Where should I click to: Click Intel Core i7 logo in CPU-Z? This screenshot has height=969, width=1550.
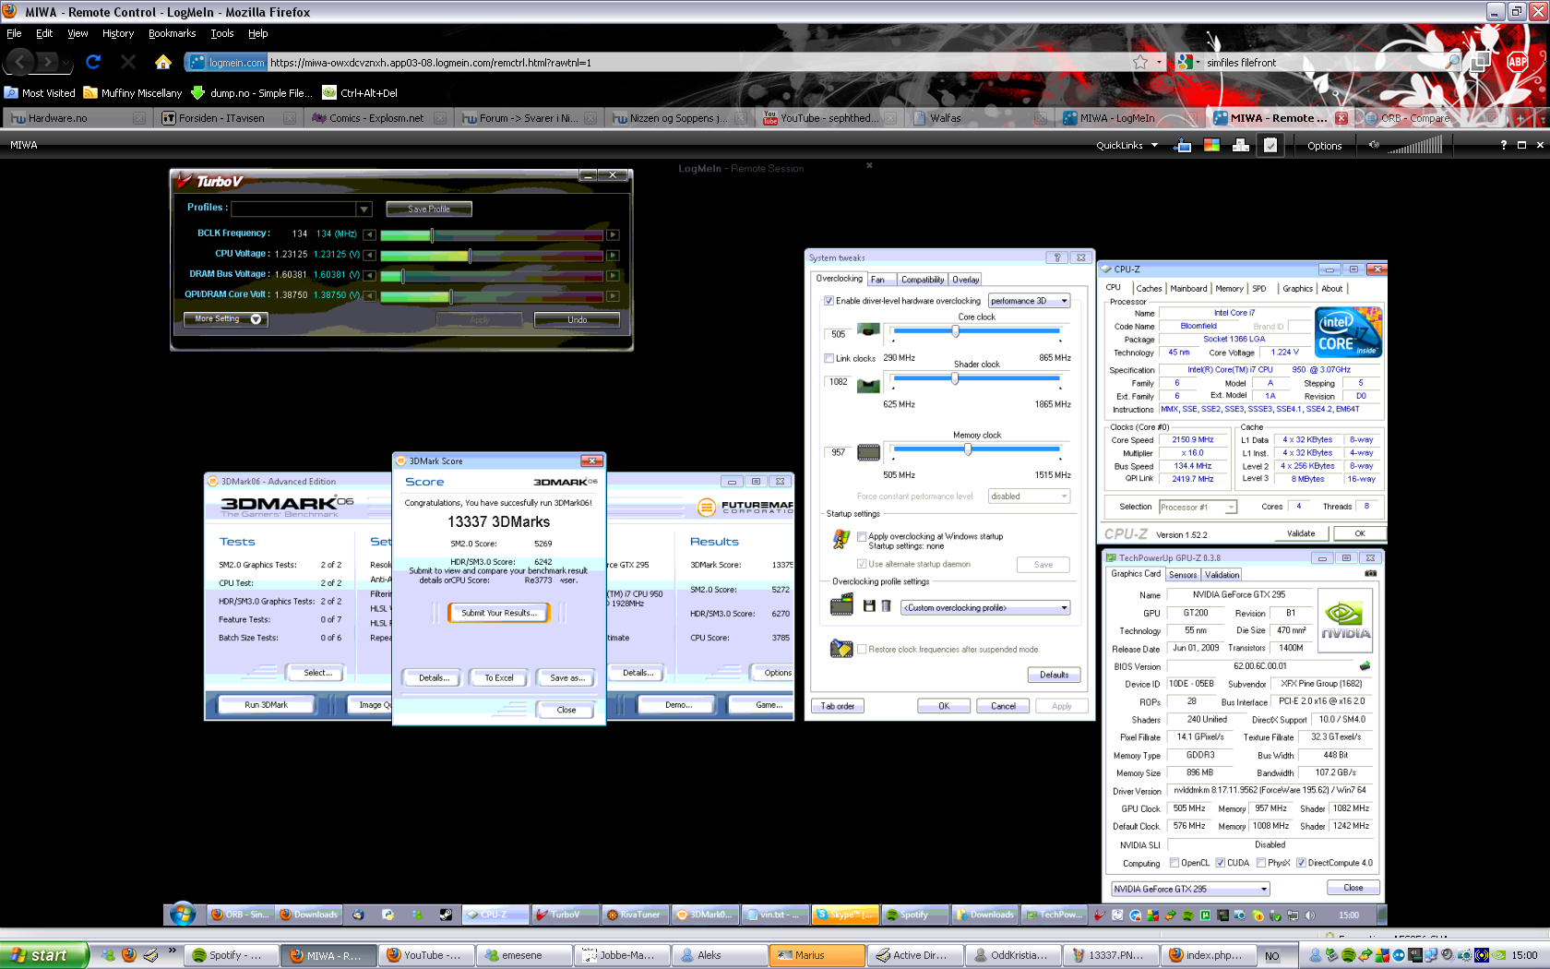tap(1348, 332)
